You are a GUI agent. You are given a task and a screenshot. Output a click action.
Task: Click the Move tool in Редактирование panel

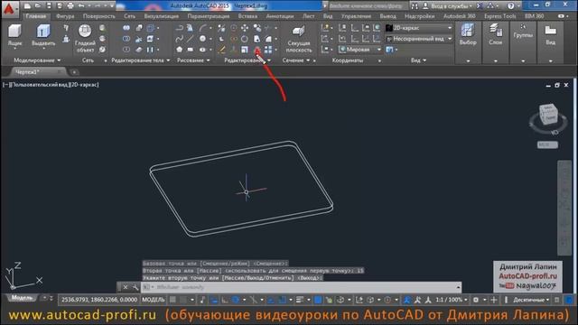coord(245,28)
